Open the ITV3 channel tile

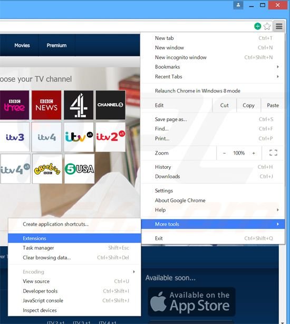pos(15,137)
